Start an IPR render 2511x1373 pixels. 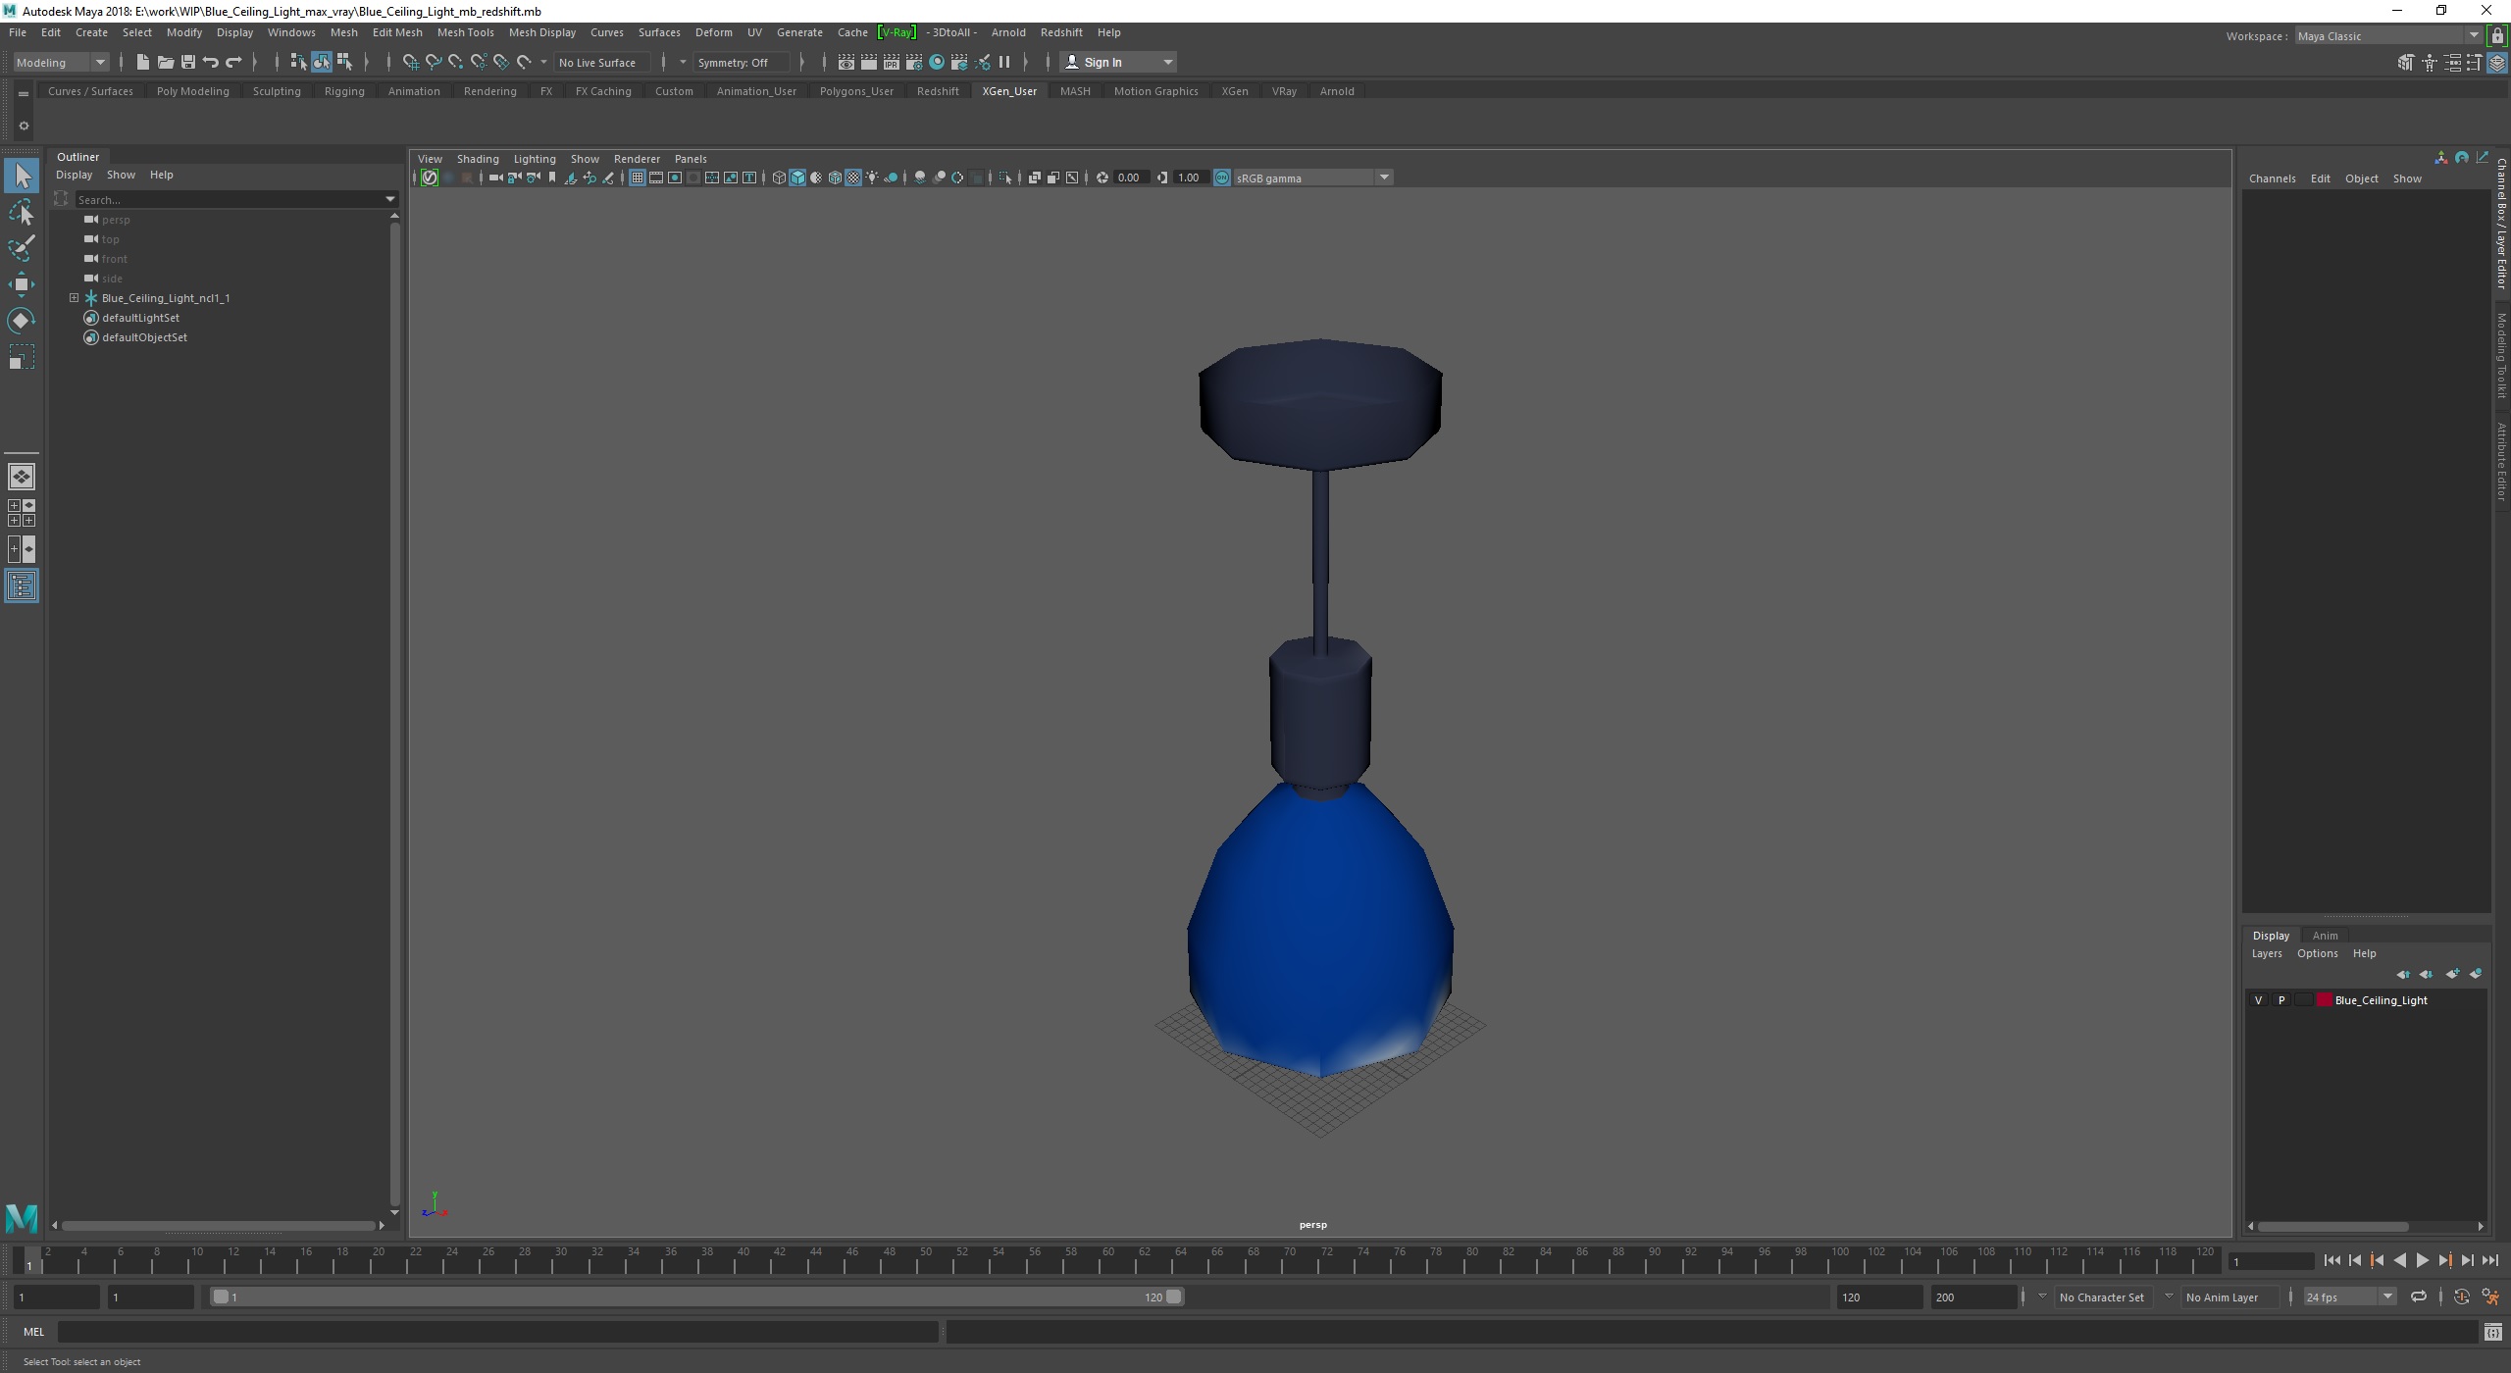click(891, 62)
